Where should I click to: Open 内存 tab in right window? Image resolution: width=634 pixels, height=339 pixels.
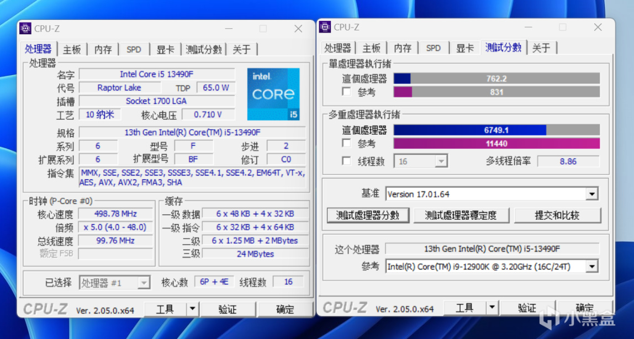403,48
